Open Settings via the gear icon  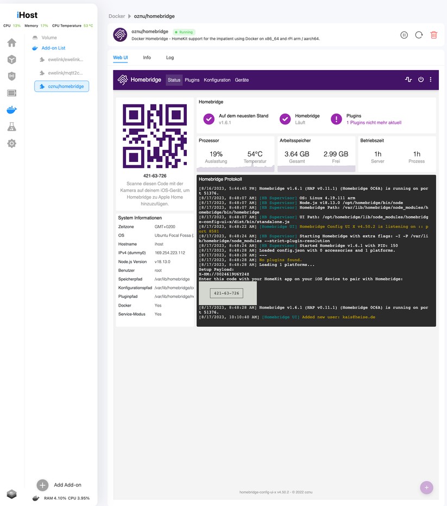click(x=11, y=143)
